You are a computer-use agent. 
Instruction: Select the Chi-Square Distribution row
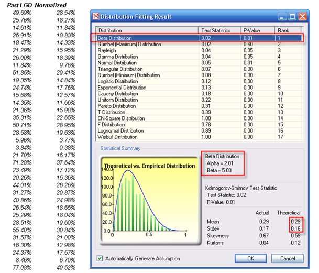pyautogui.click(x=200, y=118)
